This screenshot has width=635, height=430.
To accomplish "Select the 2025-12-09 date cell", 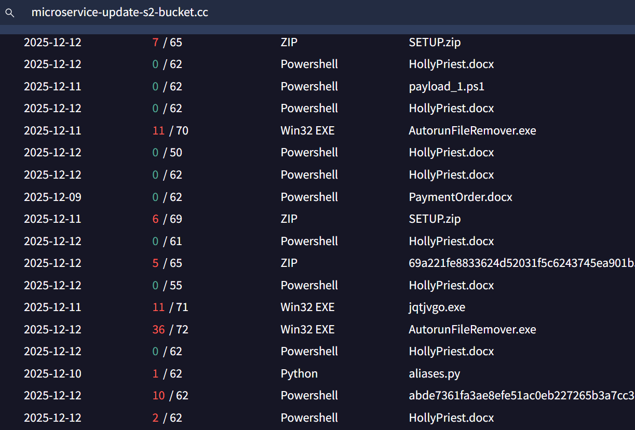I will (x=52, y=197).
